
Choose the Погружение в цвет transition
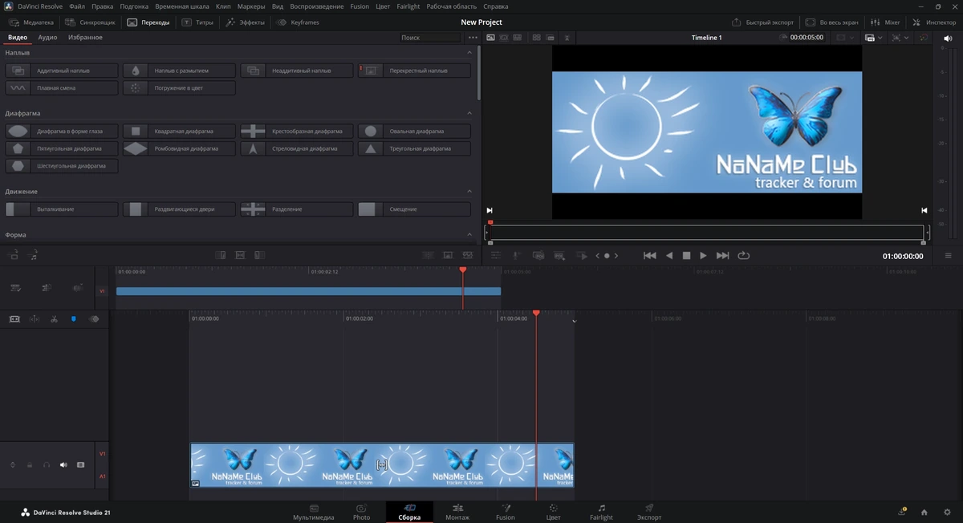coord(179,87)
